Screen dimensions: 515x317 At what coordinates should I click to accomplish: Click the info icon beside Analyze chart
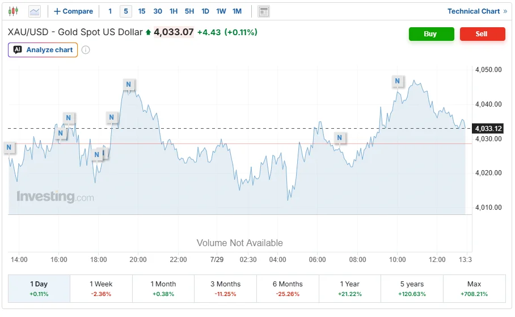point(86,50)
